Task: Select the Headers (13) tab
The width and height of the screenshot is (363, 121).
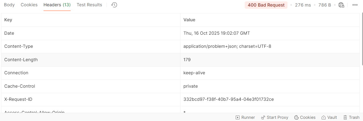Action: click(57, 5)
